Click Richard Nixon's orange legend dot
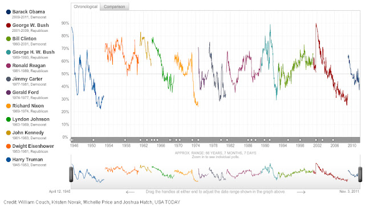 pos(9,106)
